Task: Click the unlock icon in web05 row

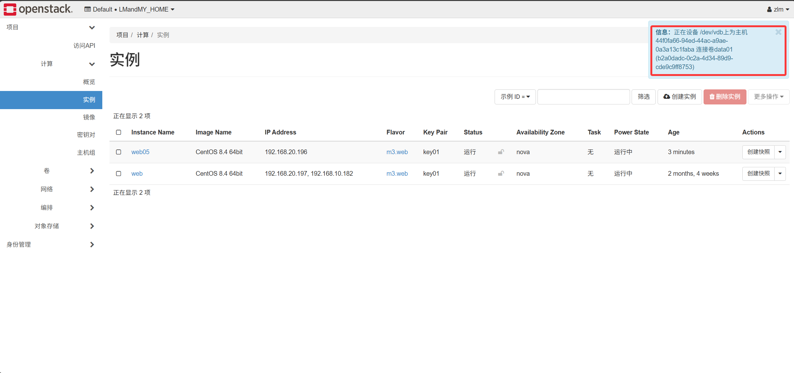Action: tap(501, 152)
